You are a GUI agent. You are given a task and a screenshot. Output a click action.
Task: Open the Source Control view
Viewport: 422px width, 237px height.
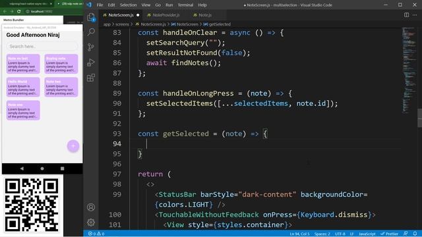(91, 47)
